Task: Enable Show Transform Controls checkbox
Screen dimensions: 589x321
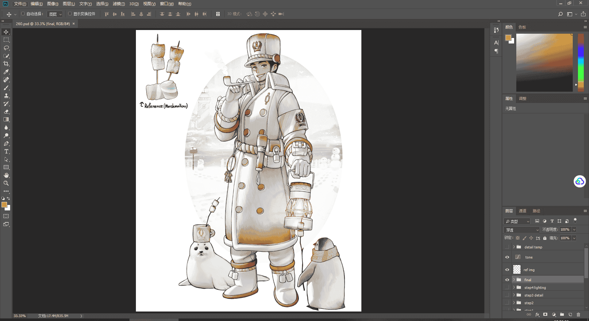Action: 70,14
